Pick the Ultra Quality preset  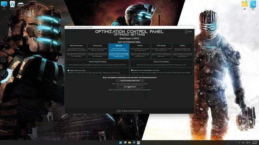161,51
